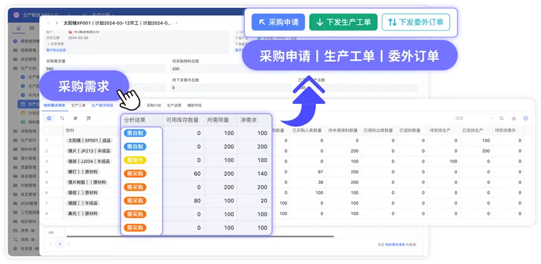Click the 流程 workflow icon in sidebar
This screenshot has height=264, width=541.
[x=15, y=239]
